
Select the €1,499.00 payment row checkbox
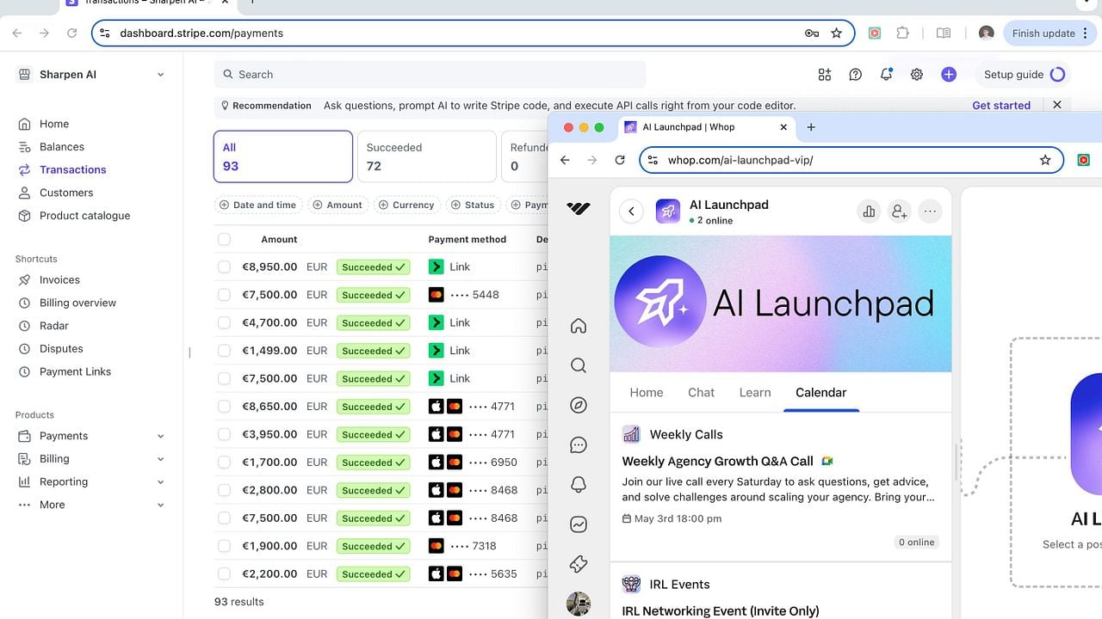coord(224,351)
